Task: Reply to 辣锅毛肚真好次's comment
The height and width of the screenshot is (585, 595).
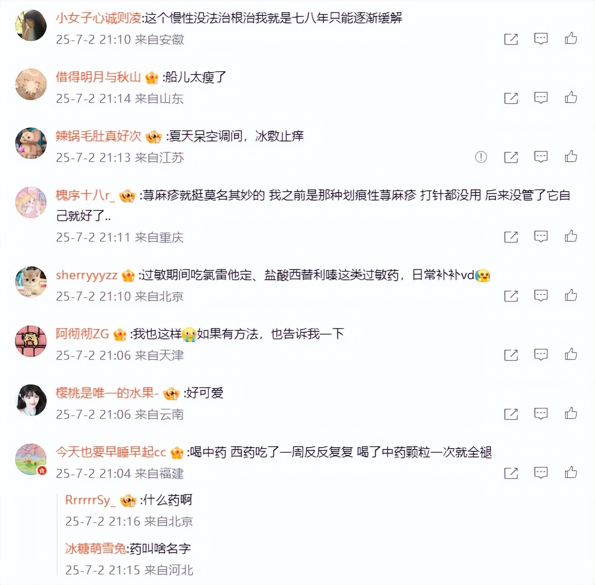Action: (541, 157)
